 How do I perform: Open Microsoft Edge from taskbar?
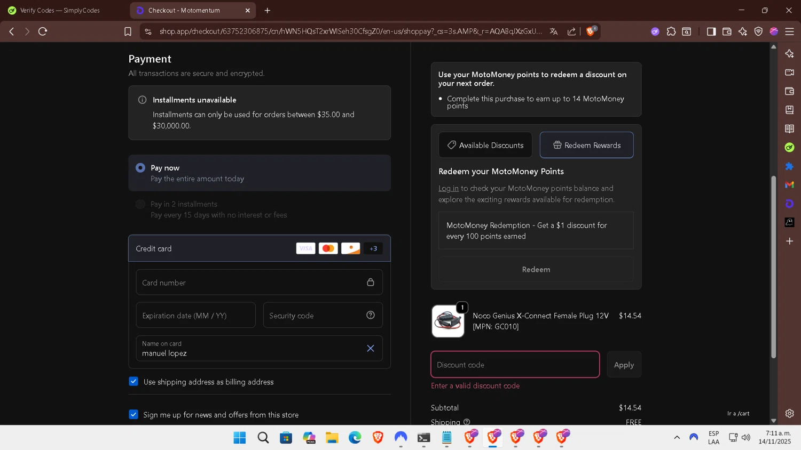[355, 438]
